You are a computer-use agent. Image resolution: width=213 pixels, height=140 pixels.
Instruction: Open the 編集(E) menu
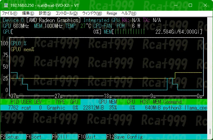[x=28, y=13]
